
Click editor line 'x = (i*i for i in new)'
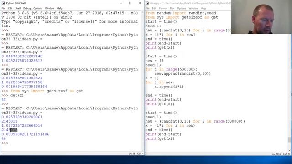pos(170,126)
